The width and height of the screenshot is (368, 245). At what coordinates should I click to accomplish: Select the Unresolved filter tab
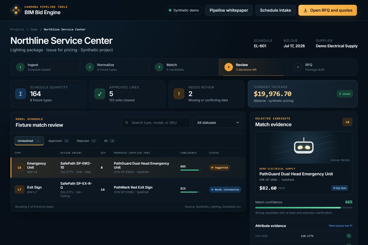tap(29, 141)
